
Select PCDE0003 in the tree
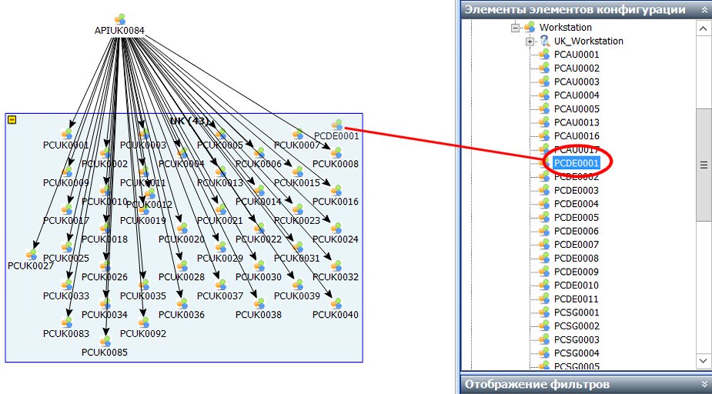coord(577,190)
